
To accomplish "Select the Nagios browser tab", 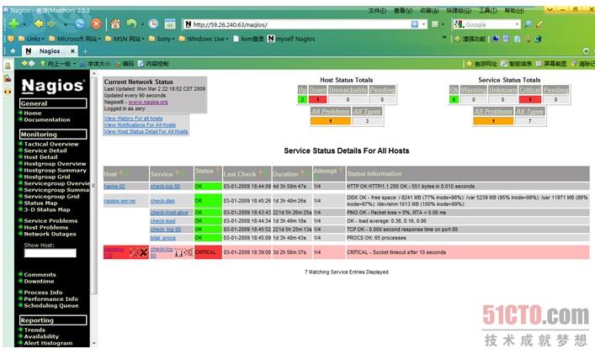I will (49, 50).
